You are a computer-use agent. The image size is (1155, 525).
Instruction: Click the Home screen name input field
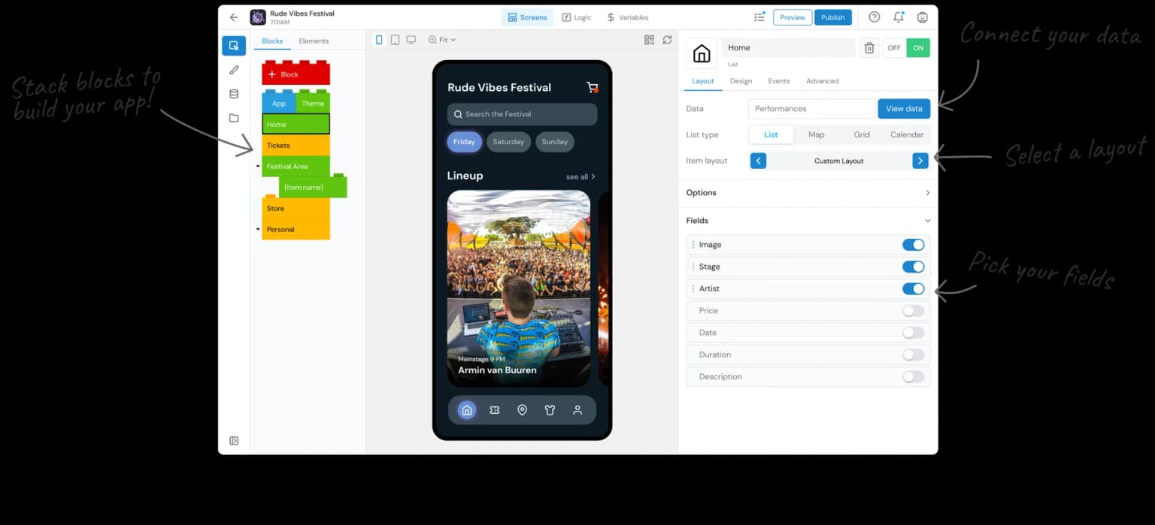(x=788, y=47)
